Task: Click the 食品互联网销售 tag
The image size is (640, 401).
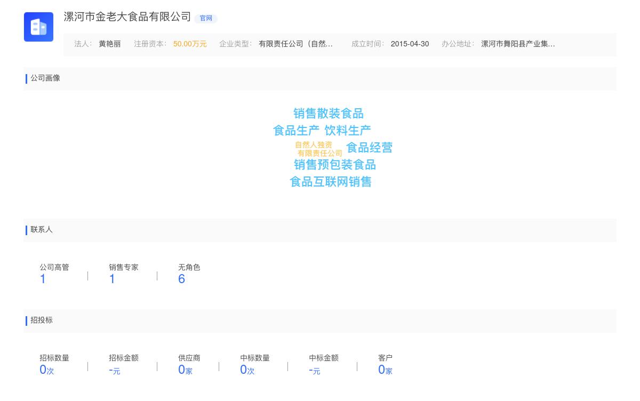Action: click(330, 182)
